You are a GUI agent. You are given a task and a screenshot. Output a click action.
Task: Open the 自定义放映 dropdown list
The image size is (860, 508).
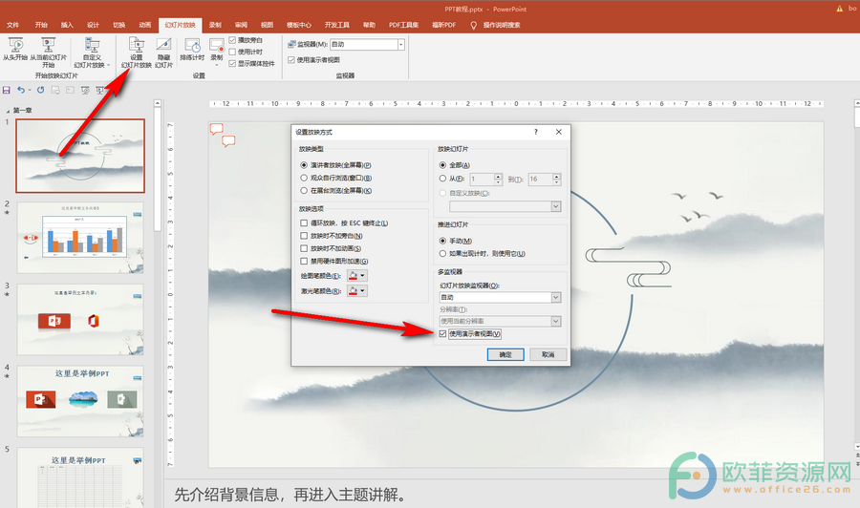(x=555, y=206)
